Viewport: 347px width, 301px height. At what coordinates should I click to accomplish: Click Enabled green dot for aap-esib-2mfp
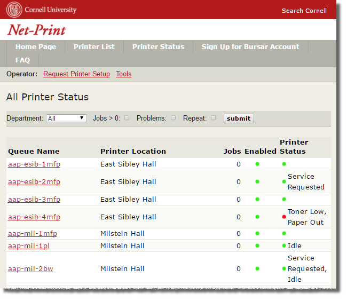[257, 181]
